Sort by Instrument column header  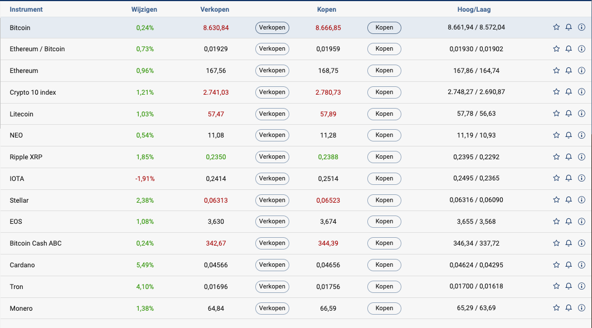point(26,9)
